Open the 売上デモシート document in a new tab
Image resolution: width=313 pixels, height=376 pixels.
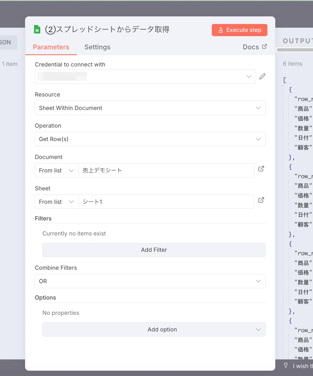click(261, 169)
